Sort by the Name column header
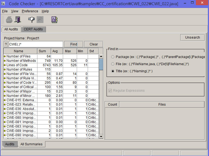 point(20,51)
